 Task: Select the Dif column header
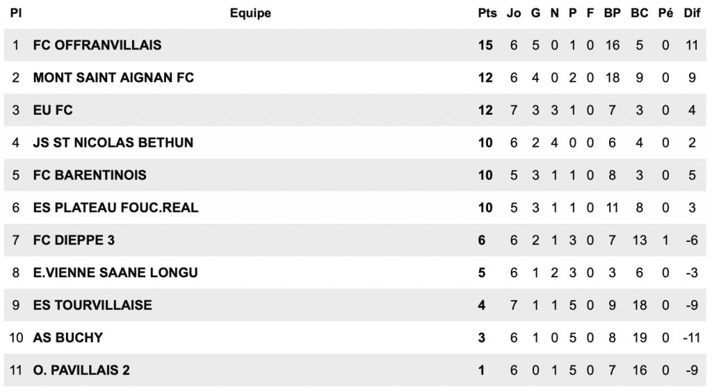click(692, 13)
